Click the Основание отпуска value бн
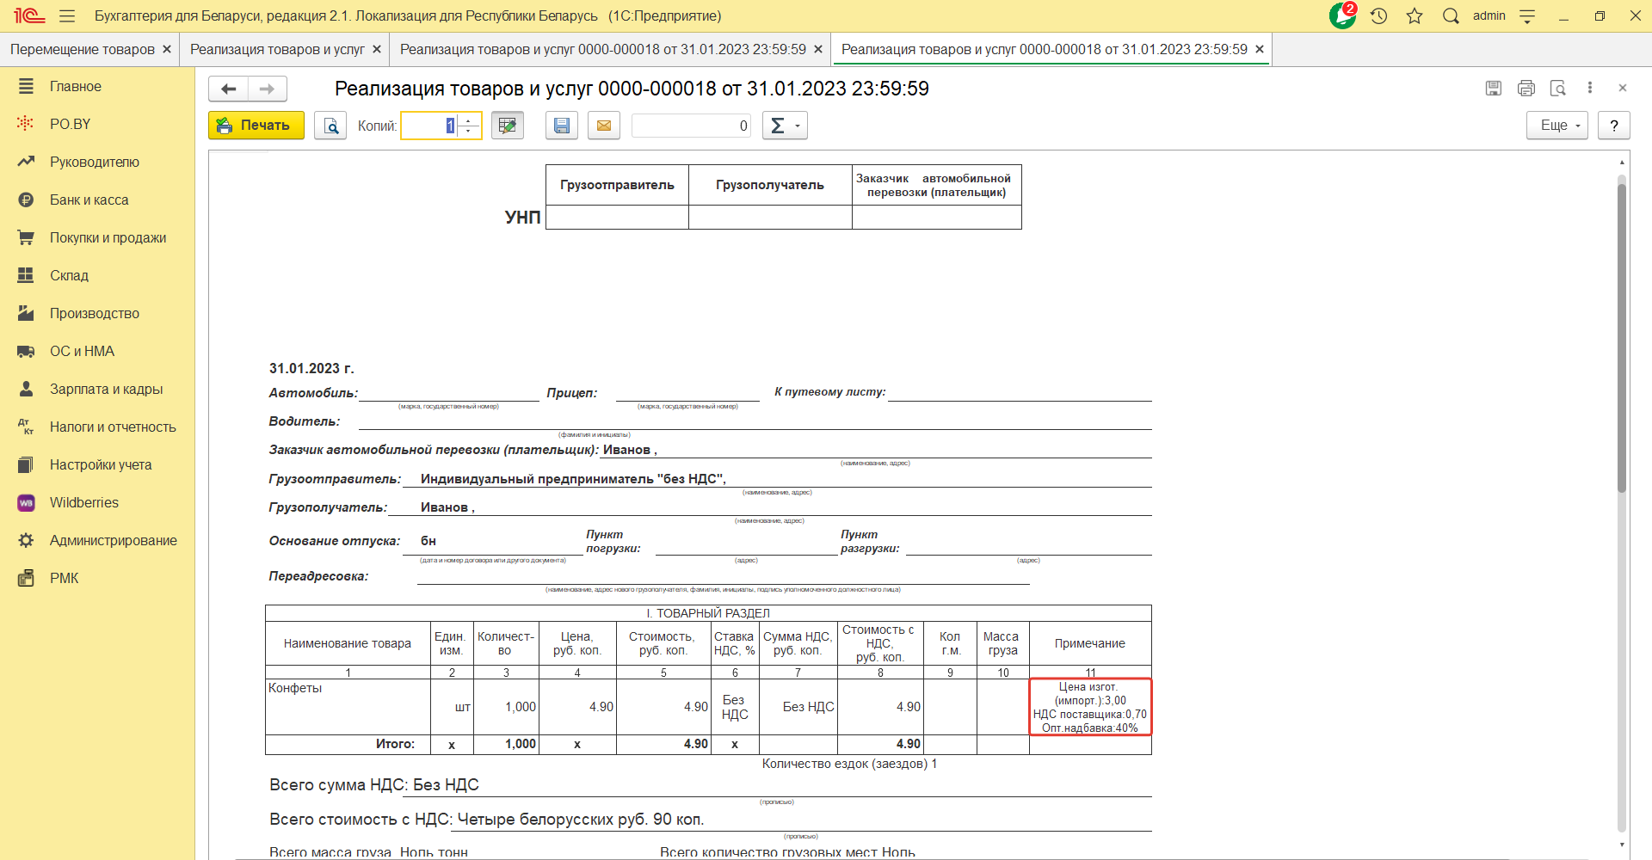 tap(428, 541)
